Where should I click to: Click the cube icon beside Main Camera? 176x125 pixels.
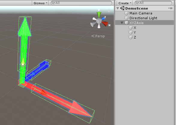127,13
